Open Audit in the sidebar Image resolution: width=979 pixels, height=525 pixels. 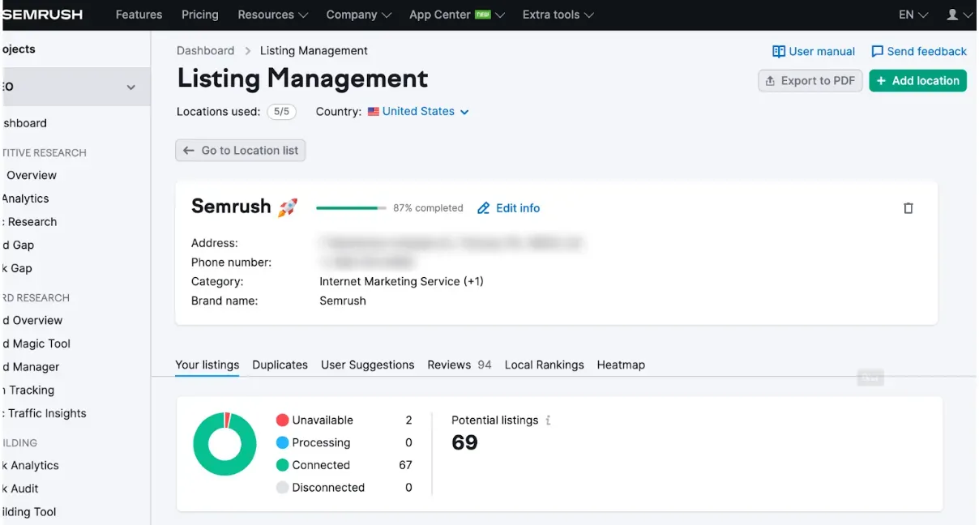pyautogui.click(x=20, y=489)
